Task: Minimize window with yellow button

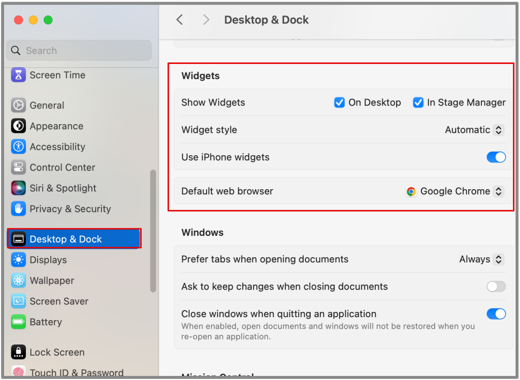Action: click(x=33, y=20)
